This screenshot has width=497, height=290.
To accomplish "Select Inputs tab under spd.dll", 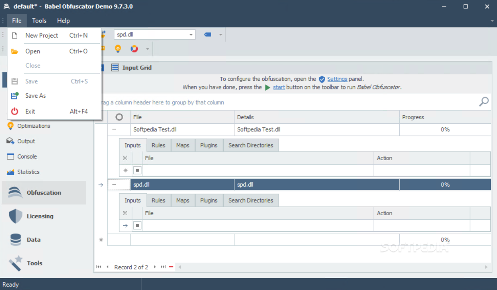I will pos(133,201).
